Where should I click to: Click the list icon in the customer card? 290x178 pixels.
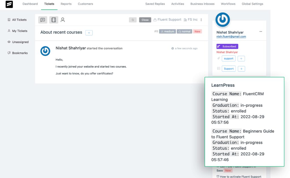(x=219, y=69)
